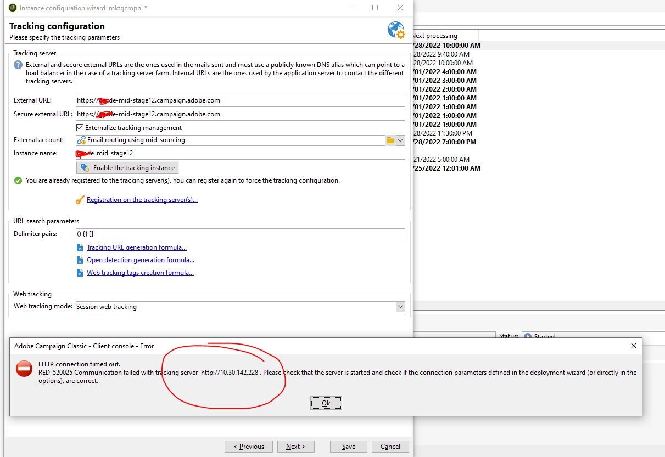Click the Email routing external account icon
Viewport: 665px width, 457px height.
point(81,140)
